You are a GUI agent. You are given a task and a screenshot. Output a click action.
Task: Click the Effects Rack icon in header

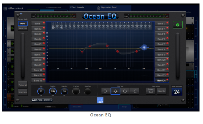point(5,8)
